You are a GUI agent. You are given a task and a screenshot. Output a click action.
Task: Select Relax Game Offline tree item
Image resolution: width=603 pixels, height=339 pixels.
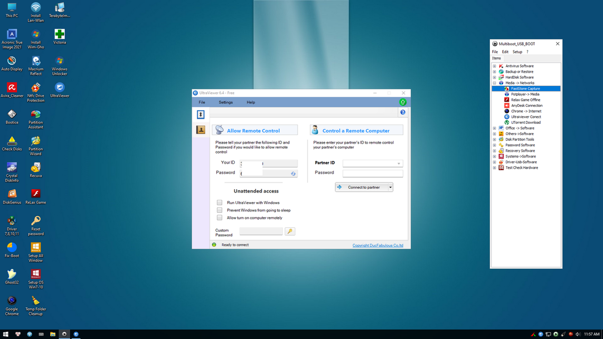[x=525, y=100]
